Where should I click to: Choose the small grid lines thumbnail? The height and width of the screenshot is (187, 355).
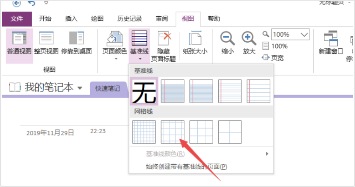[144, 132]
